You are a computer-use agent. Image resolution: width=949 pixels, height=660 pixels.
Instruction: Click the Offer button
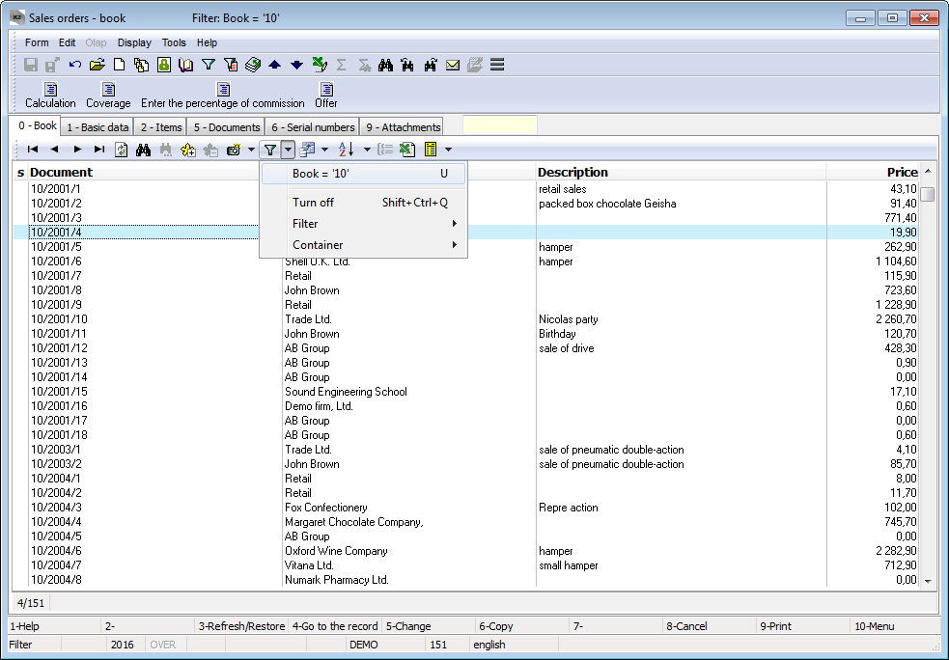[326, 96]
